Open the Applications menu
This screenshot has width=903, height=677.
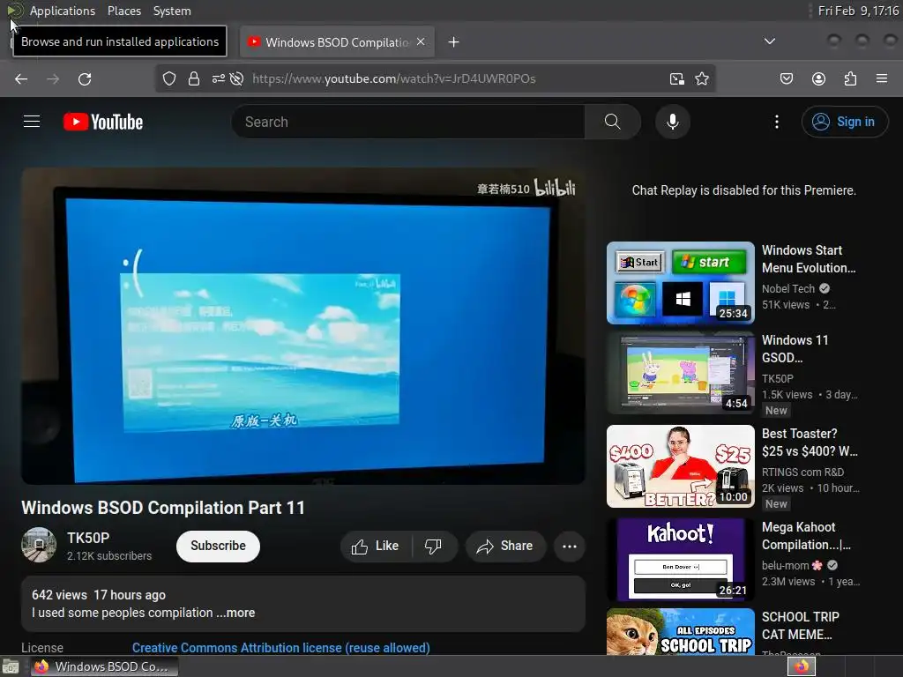63,11
